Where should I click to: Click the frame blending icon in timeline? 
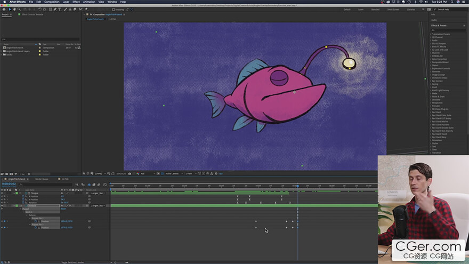(94, 185)
